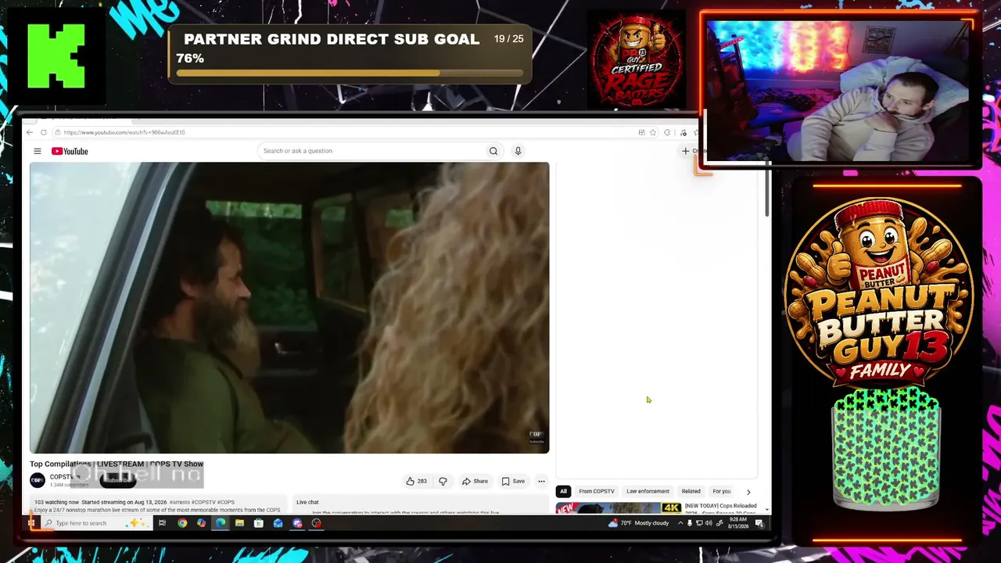
Task: Like the COPS livestream video
Action: click(x=417, y=481)
